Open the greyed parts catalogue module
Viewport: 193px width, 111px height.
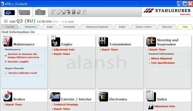[40, 12]
